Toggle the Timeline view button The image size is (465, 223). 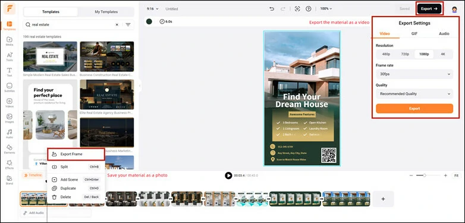click(x=33, y=175)
